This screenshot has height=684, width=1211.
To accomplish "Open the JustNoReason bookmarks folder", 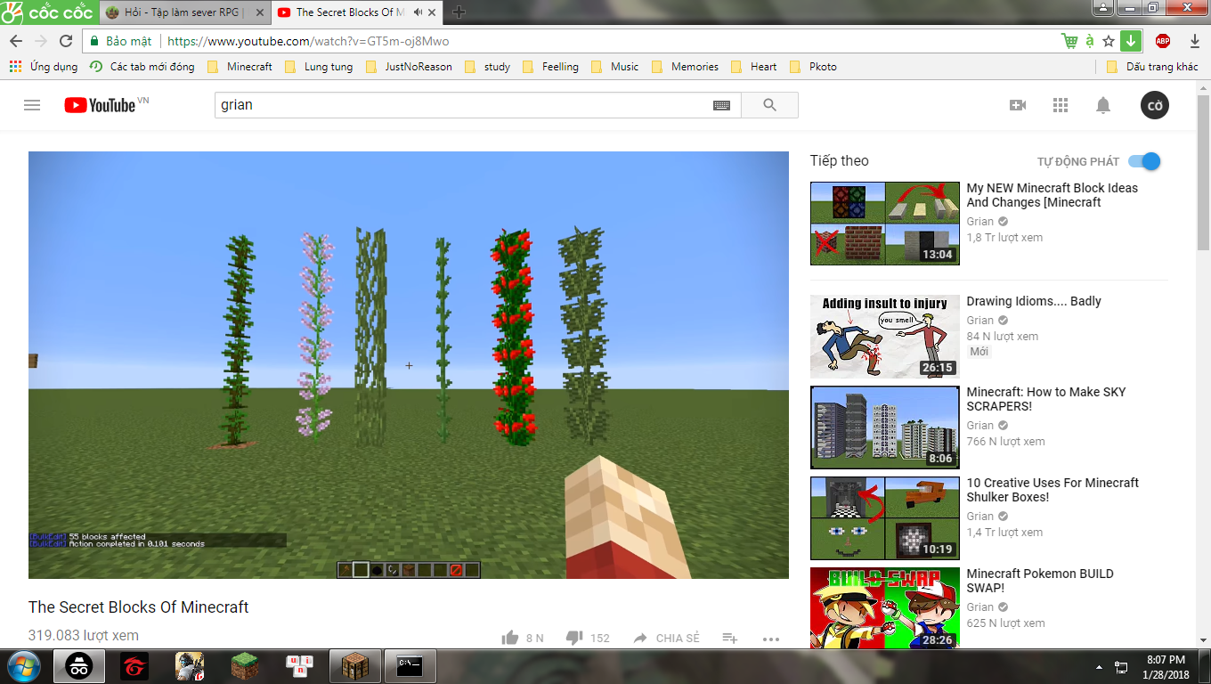I will (408, 67).
